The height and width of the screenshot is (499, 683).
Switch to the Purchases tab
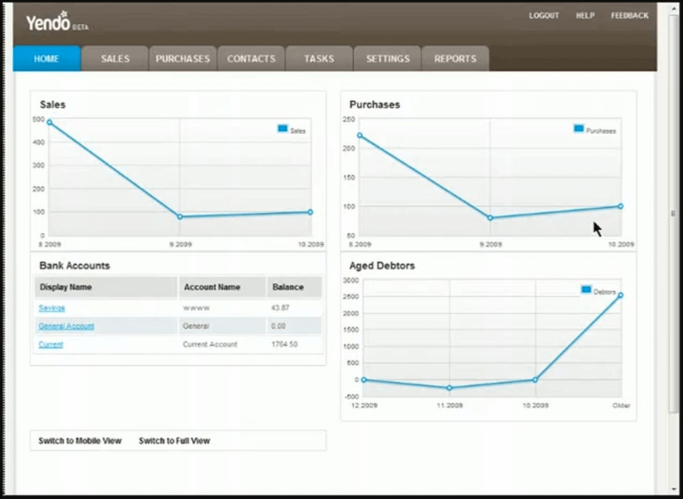tap(183, 58)
